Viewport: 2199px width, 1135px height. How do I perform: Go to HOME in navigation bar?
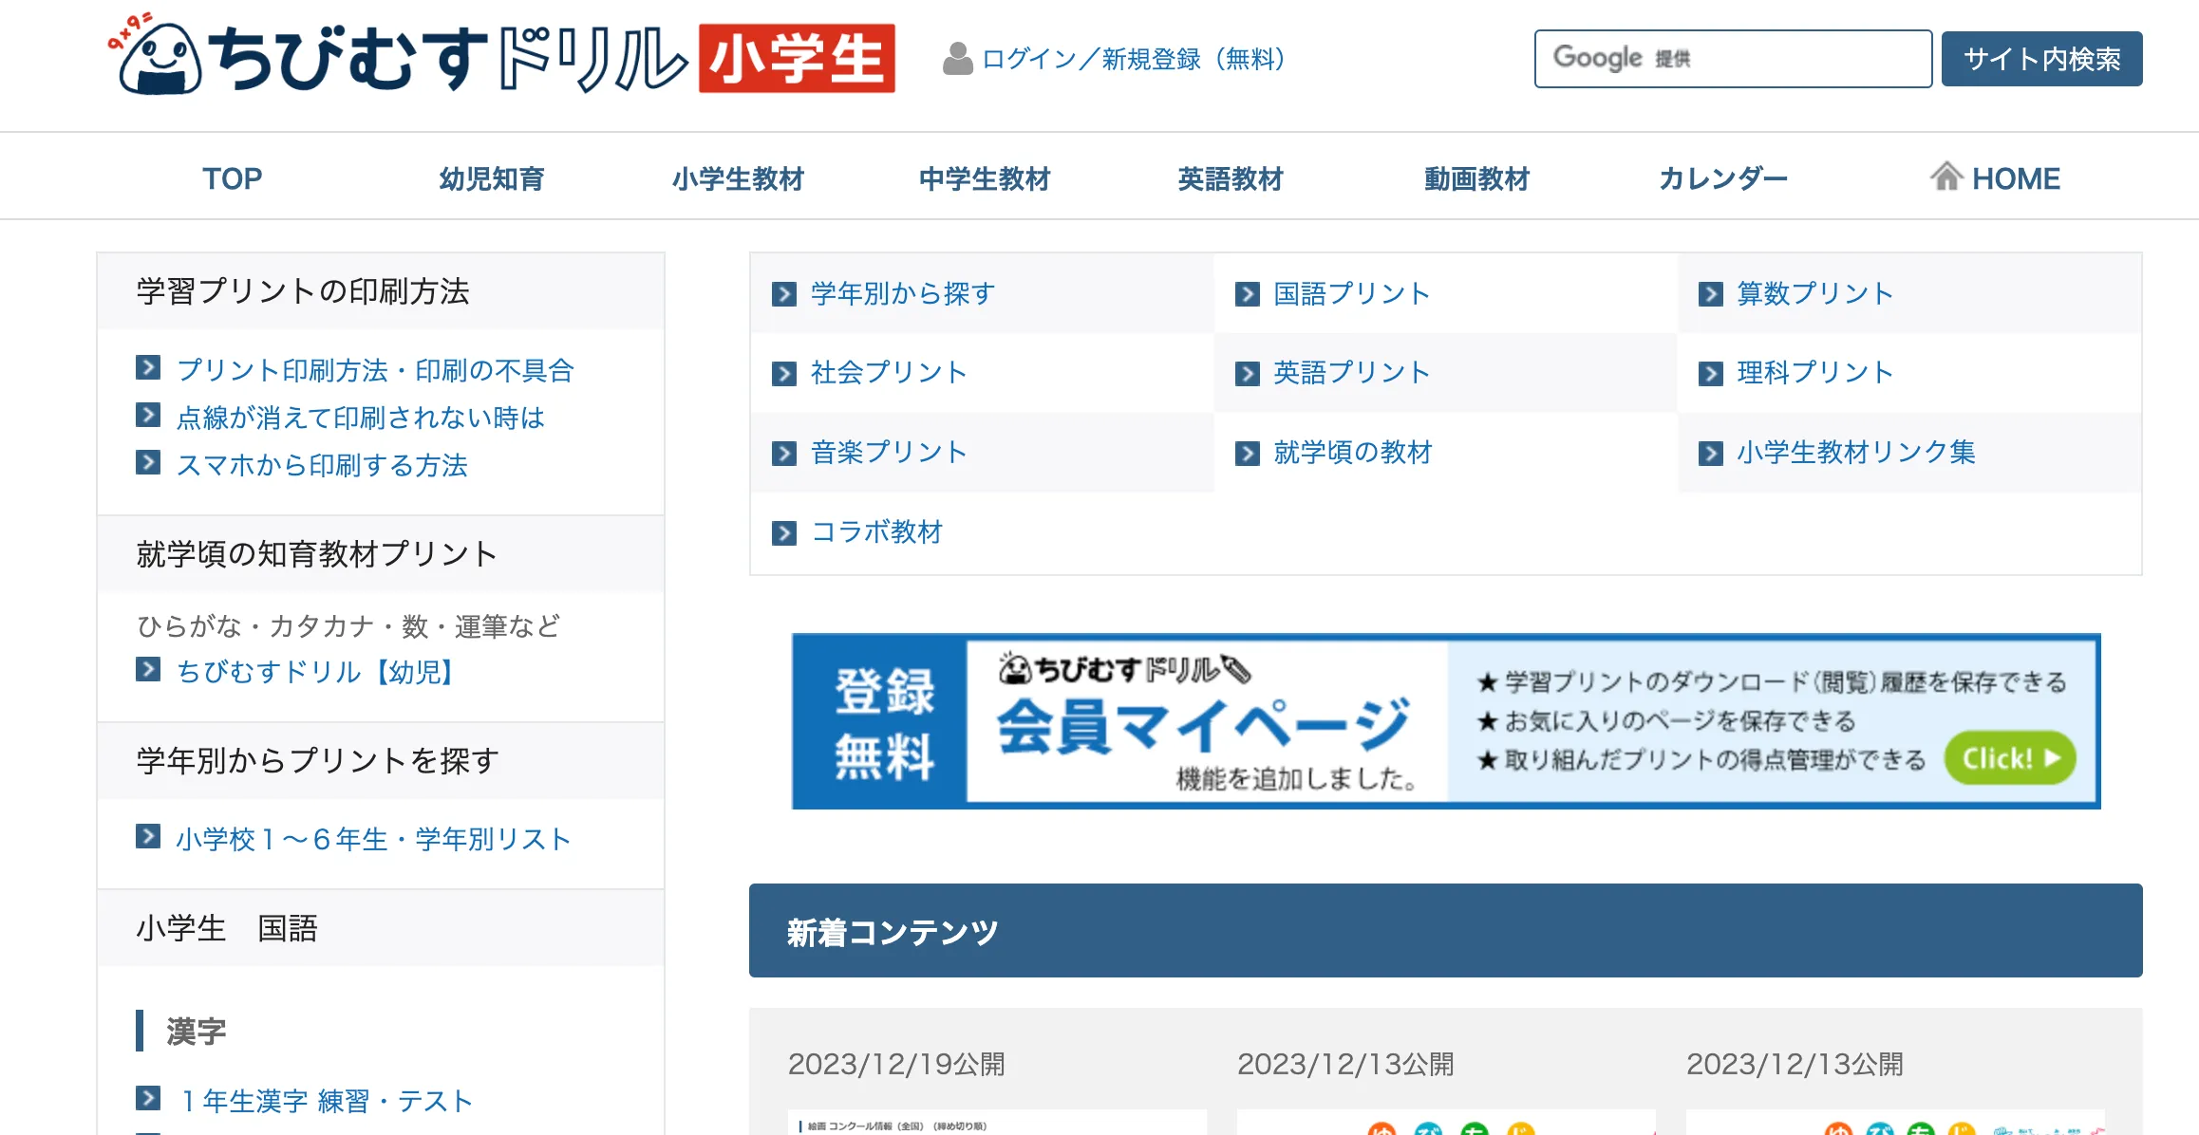pyautogui.click(x=1995, y=177)
